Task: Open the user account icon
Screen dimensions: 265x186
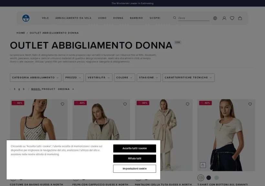Action: click(224, 18)
